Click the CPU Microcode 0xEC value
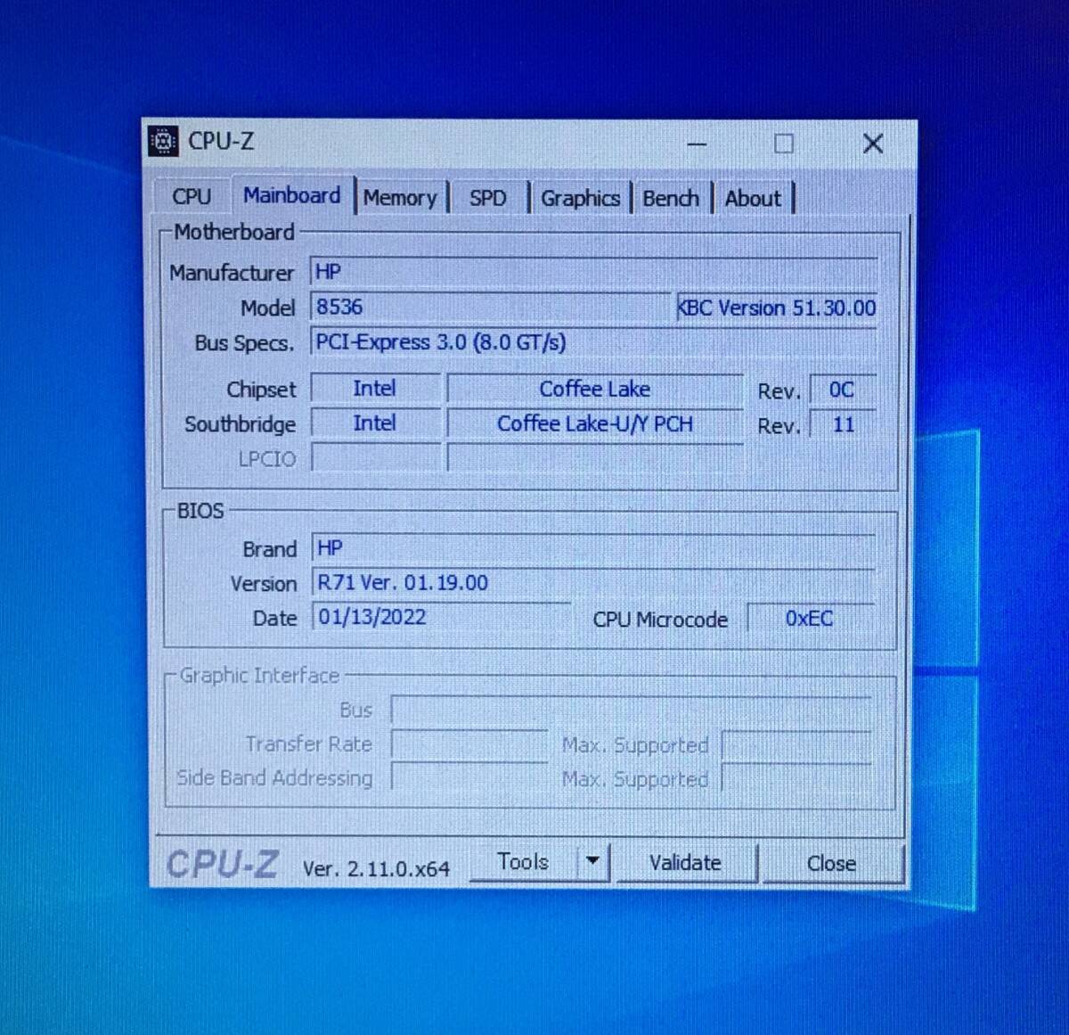1069x1035 pixels. (x=810, y=618)
